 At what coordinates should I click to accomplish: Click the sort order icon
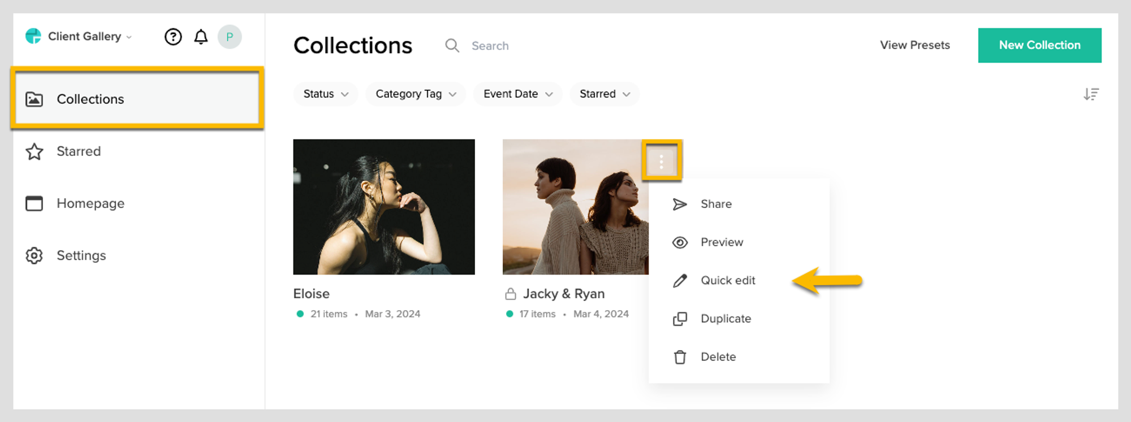tap(1091, 94)
